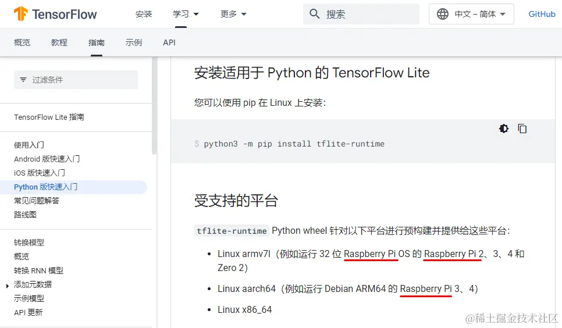Click the pip install tflite-runtime command text
The height and width of the screenshot is (328, 562).
[294, 144]
